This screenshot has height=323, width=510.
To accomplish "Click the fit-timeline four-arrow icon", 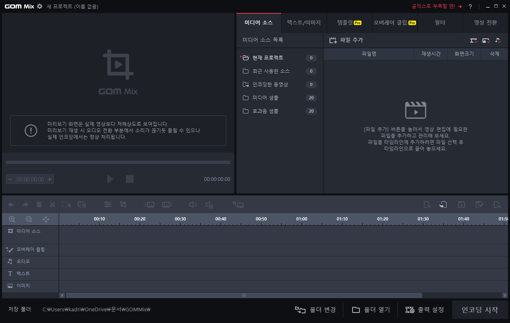I will (46, 219).
